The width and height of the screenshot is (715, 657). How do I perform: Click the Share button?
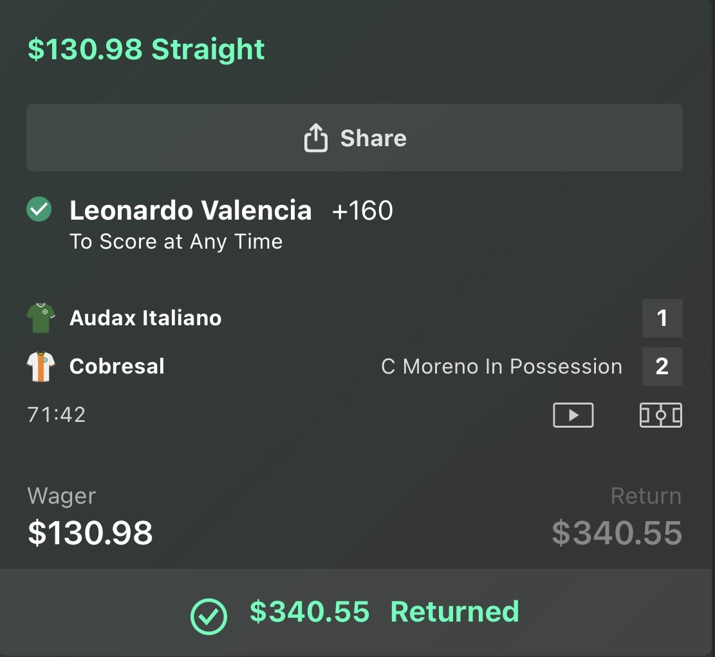click(x=354, y=138)
